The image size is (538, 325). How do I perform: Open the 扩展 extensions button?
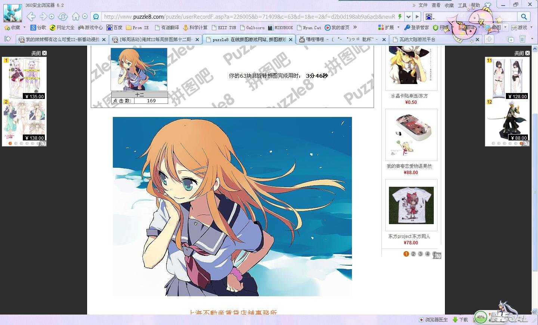click(386, 28)
